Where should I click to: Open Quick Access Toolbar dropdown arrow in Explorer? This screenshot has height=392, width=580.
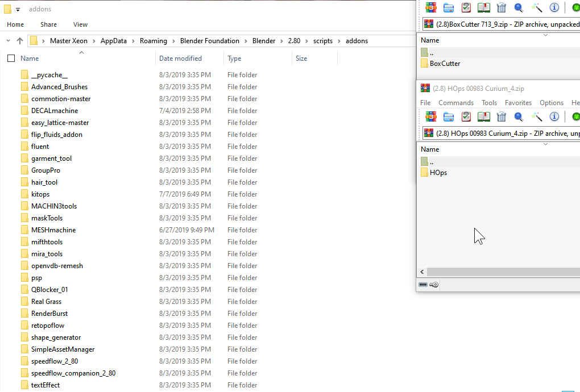tap(18, 10)
